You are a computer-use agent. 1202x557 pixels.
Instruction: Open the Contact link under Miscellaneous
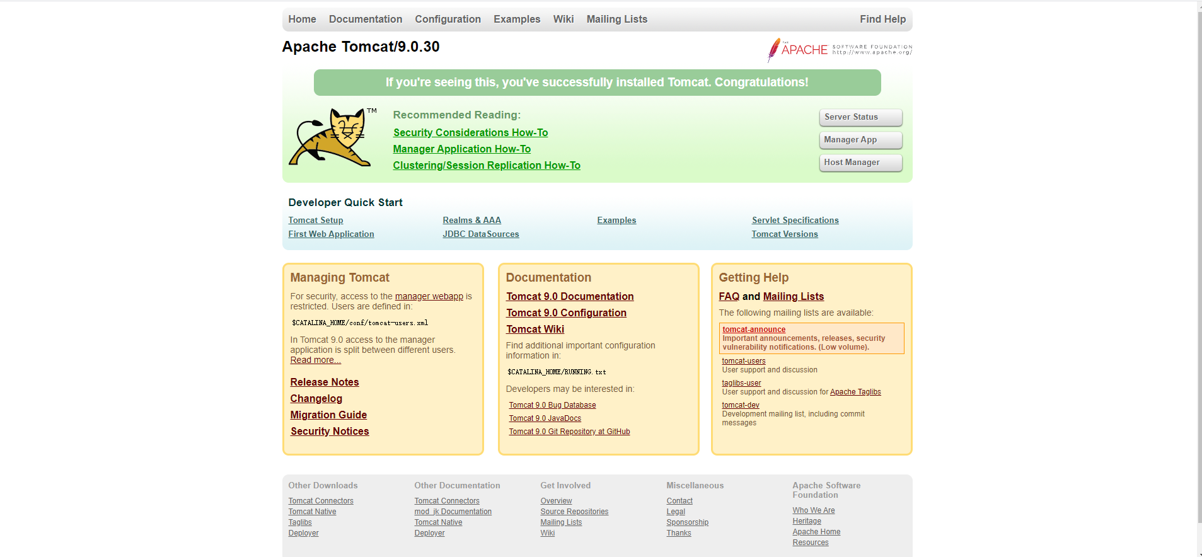tap(679, 501)
